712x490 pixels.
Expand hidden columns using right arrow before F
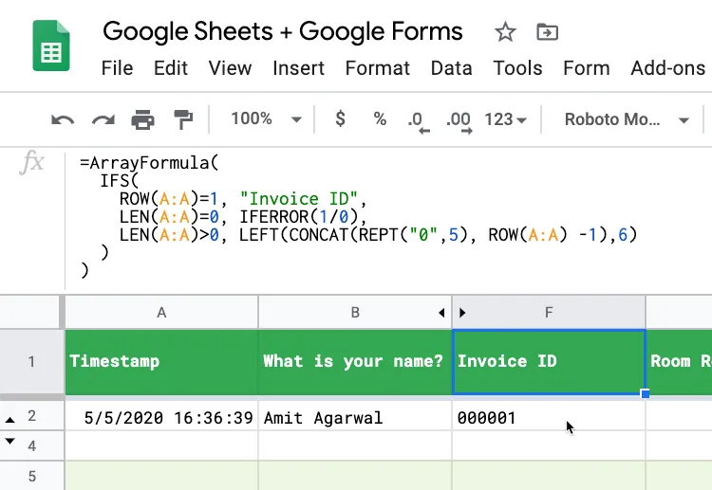coord(462,313)
